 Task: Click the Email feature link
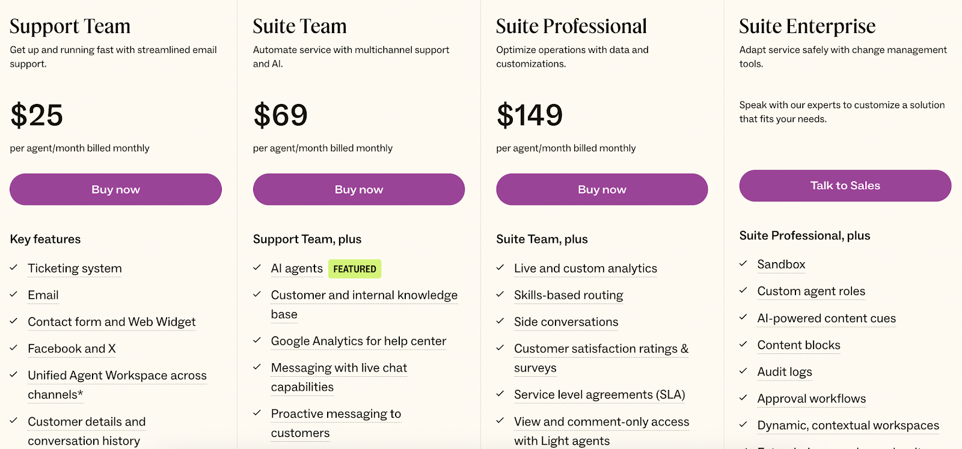(43, 295)
